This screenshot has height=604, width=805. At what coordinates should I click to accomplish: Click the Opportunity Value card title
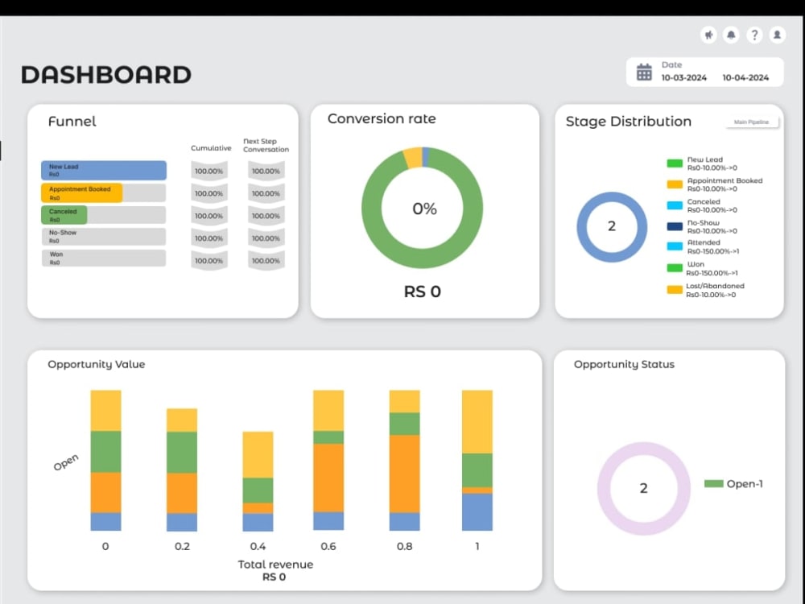click(x=97, y=364)
